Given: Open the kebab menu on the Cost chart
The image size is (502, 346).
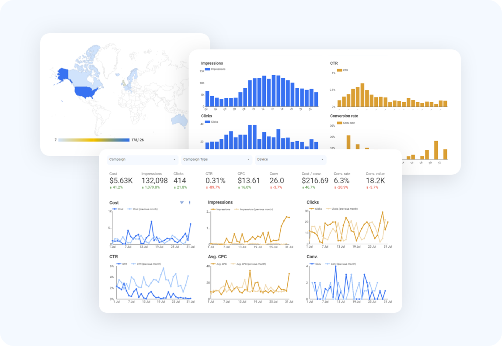Looking at the screenshot, I should click(190, 202).
